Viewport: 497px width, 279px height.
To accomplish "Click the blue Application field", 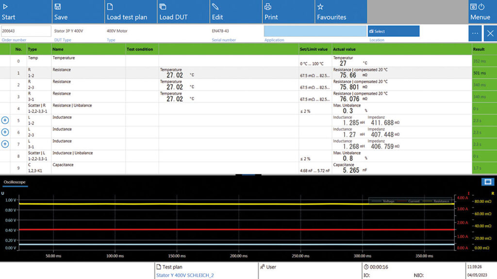I will (x=315, y=31).
